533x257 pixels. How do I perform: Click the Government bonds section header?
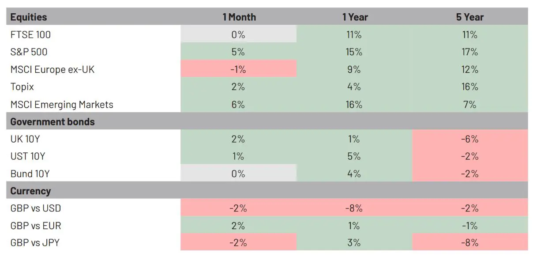(x=53, y=121)
